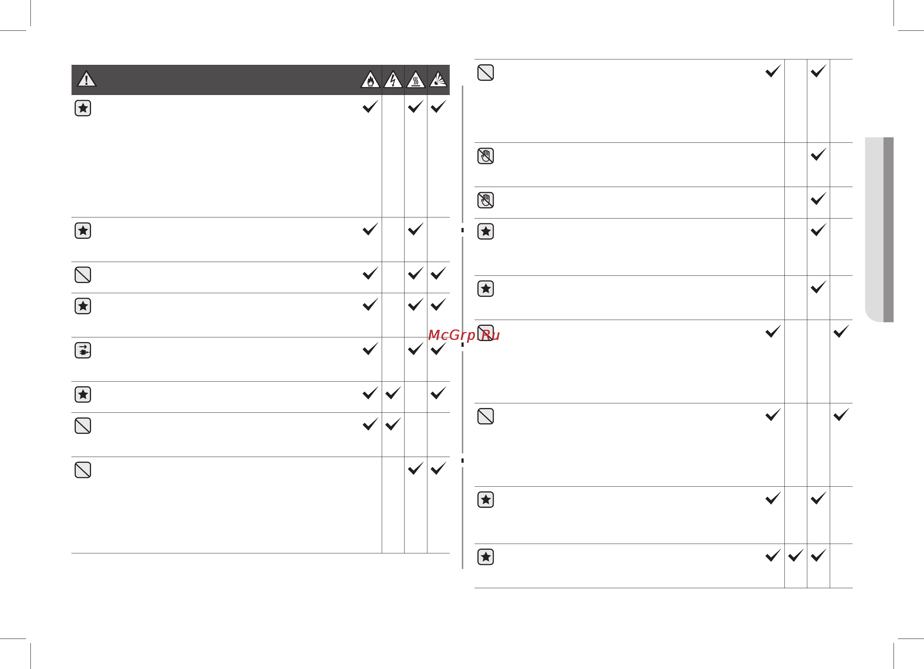This screenshot has width=924, height=669.
Task: Click the star icon in the right table's last row
Action: tap(486, 557)
